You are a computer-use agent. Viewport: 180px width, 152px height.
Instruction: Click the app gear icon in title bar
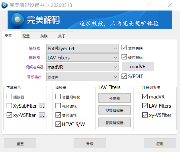[5, 5]
